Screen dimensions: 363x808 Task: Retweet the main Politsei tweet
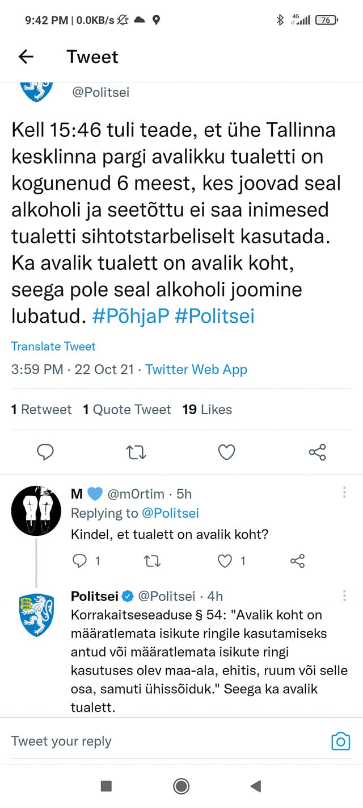136,452
